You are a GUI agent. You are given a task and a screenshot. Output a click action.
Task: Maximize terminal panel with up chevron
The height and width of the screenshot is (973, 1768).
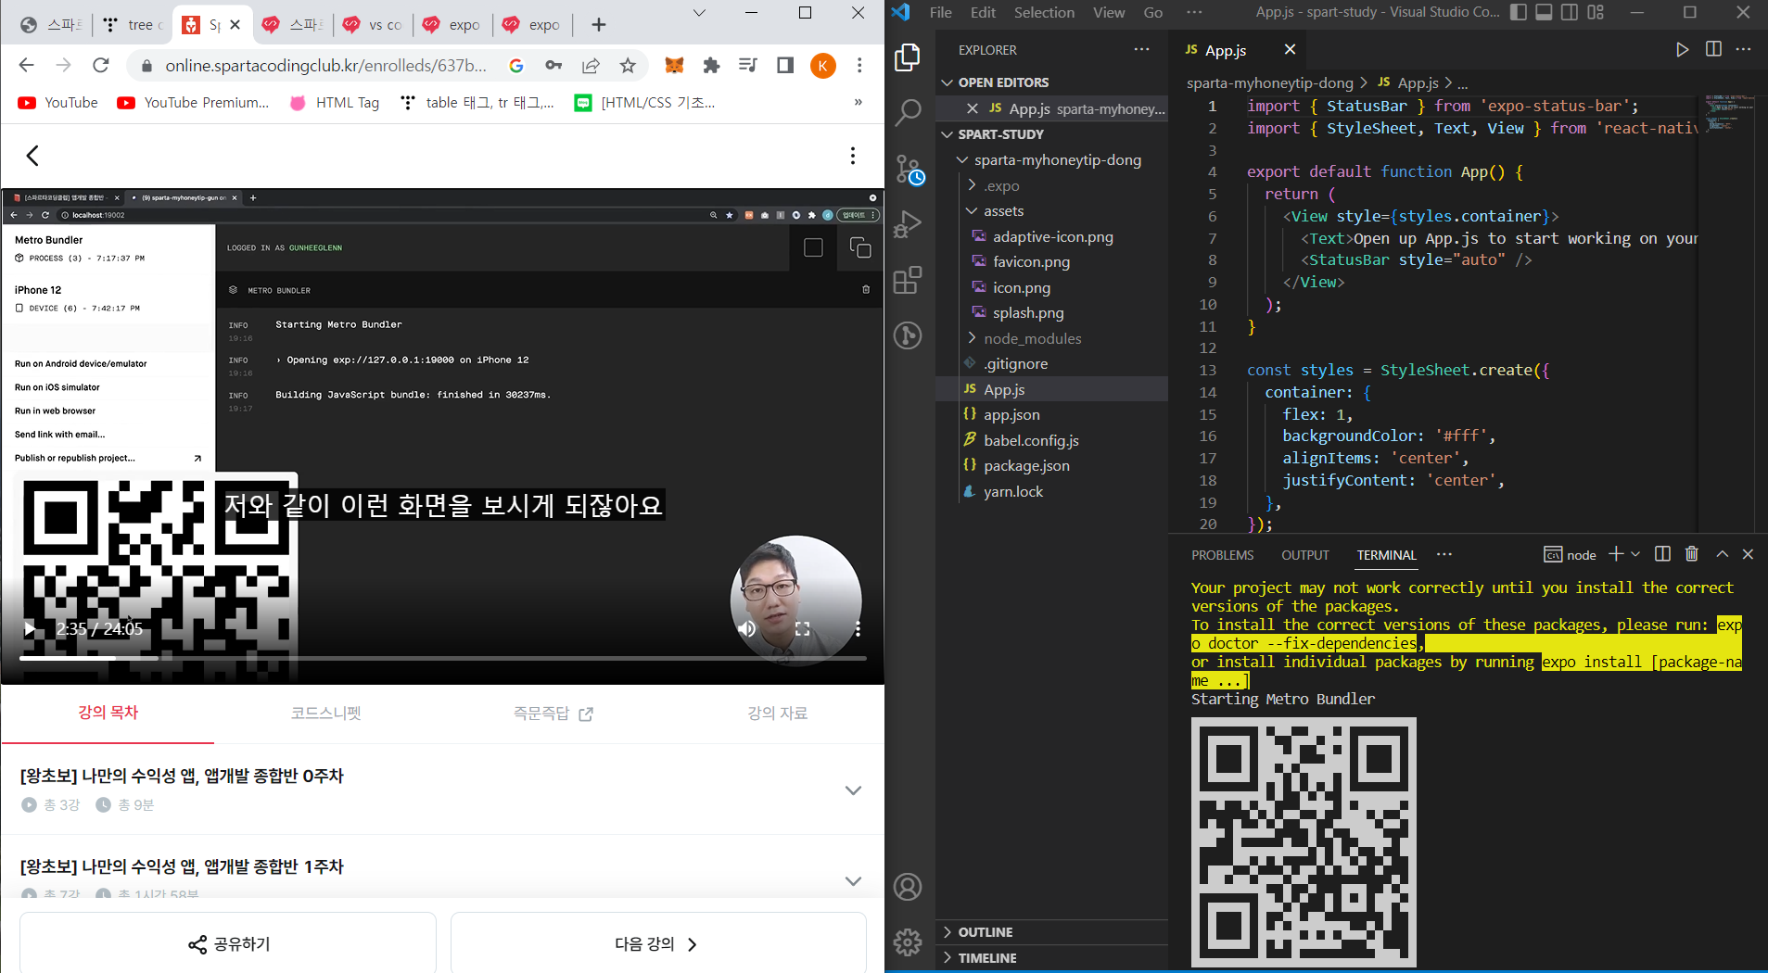pos(1722,554)
